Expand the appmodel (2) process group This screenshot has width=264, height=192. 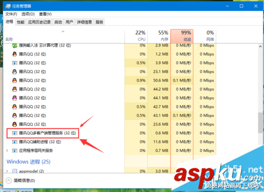tap(7, 171)
